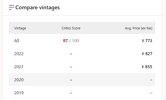Click the ¥ 827 price for 2022

147,54
